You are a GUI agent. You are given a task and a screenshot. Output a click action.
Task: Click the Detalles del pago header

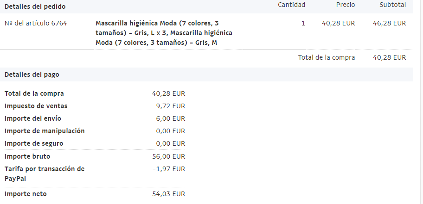32,74
